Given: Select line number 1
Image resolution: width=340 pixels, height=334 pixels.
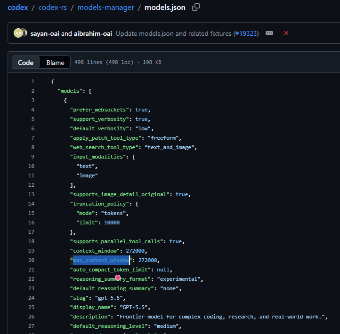Looking at the screenshot, I should [x=33, y=81].
